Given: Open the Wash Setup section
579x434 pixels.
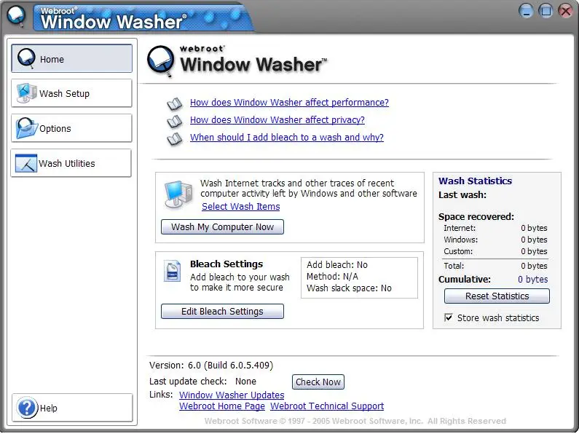Looking at the screenshot, I should coord(71,93).
